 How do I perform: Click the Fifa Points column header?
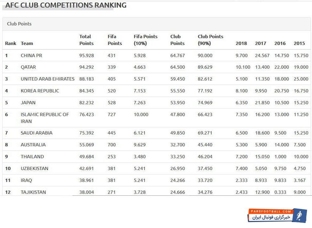click(115, 40)
